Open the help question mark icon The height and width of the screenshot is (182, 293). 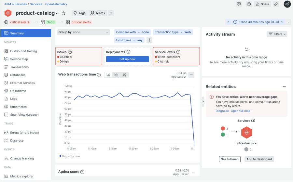point(249,4)
